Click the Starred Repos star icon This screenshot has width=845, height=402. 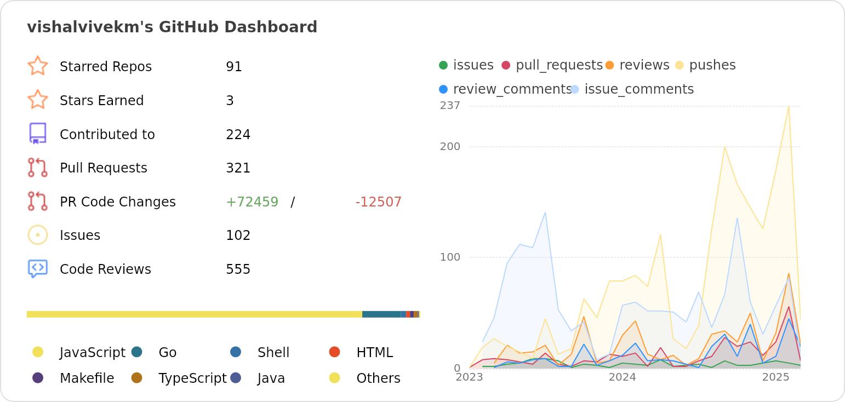(x=38, y=66)
